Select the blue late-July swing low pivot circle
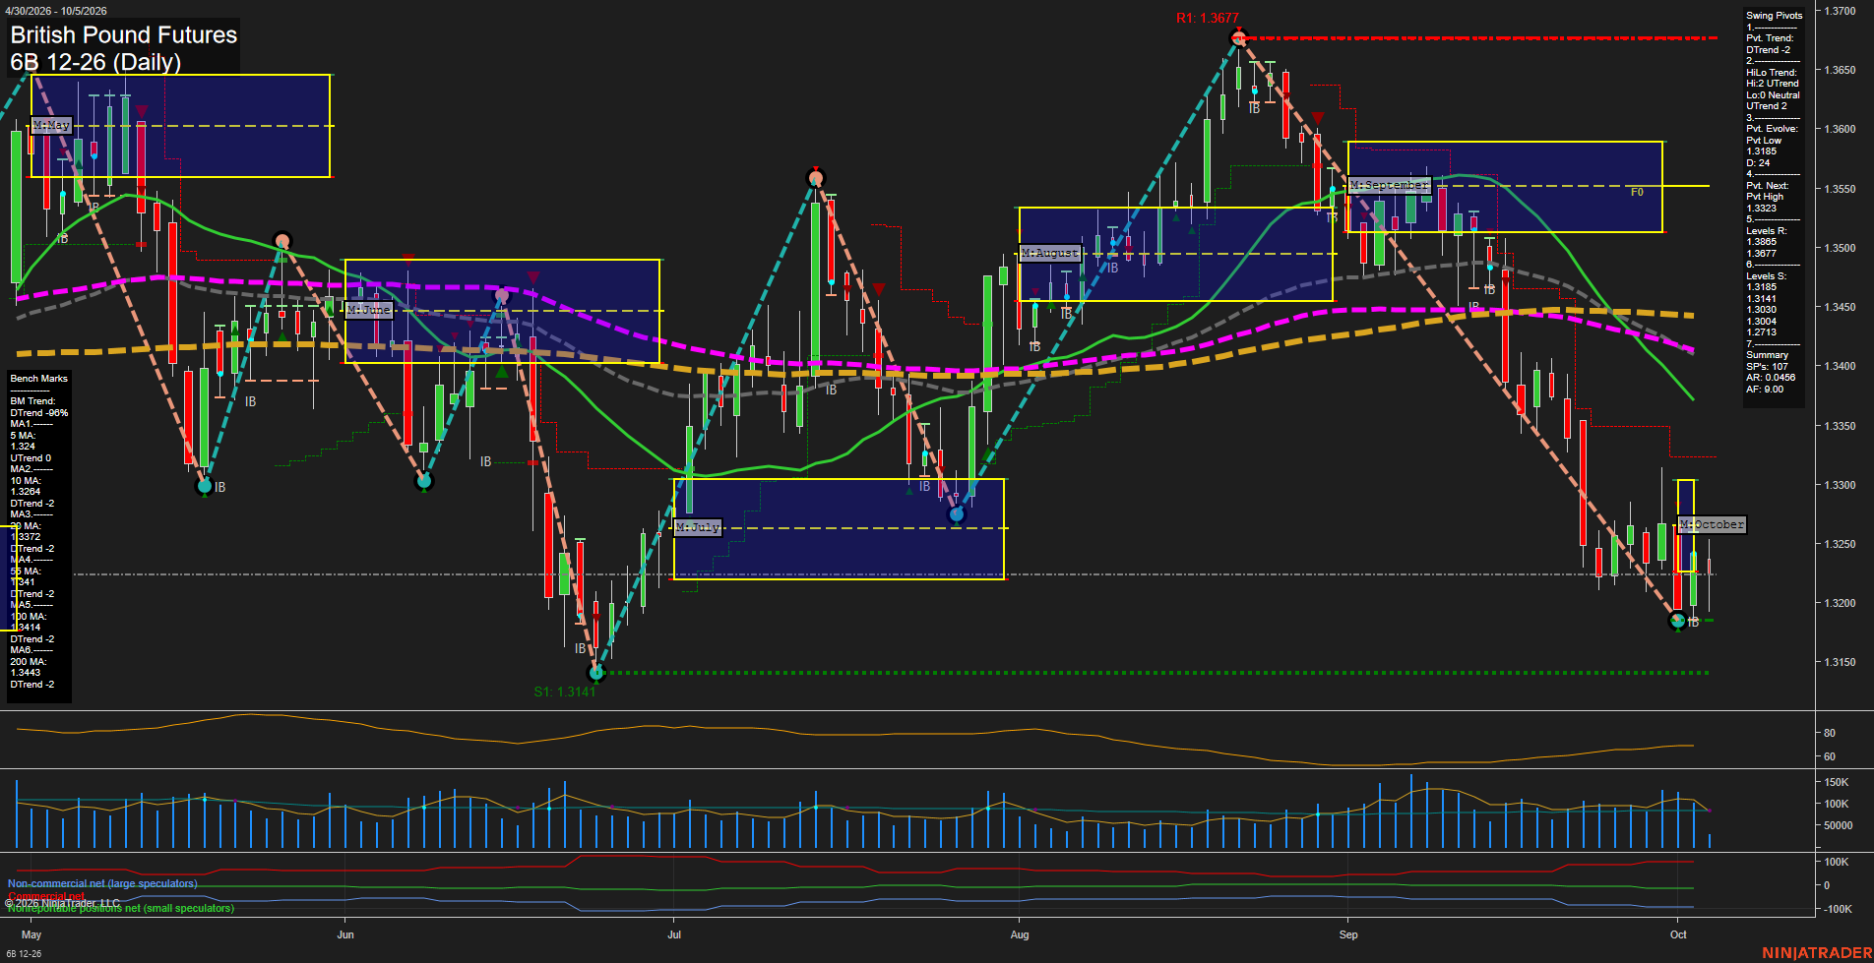This screenshot has height=963, width=1874. 957,514
